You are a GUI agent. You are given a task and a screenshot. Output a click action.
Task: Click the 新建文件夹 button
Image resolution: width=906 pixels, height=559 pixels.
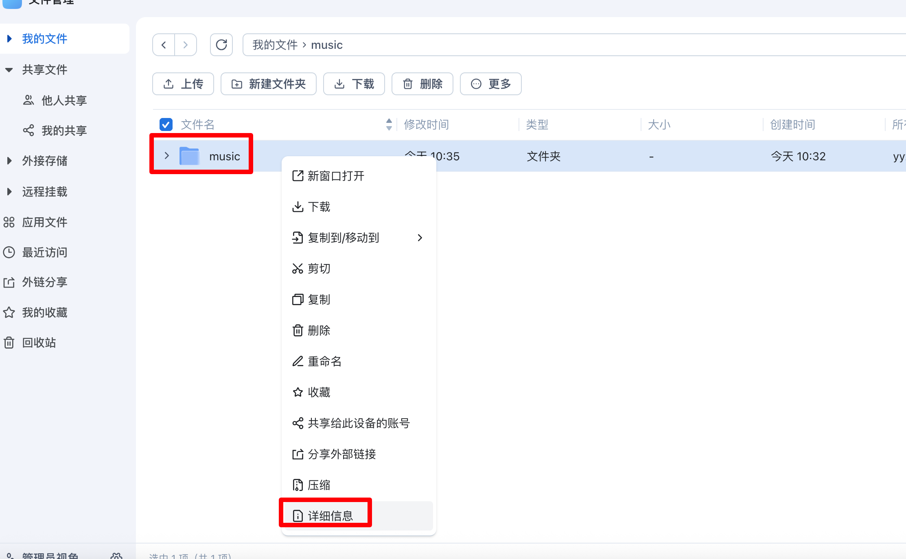pyautogui.click(x=269, y=84)
